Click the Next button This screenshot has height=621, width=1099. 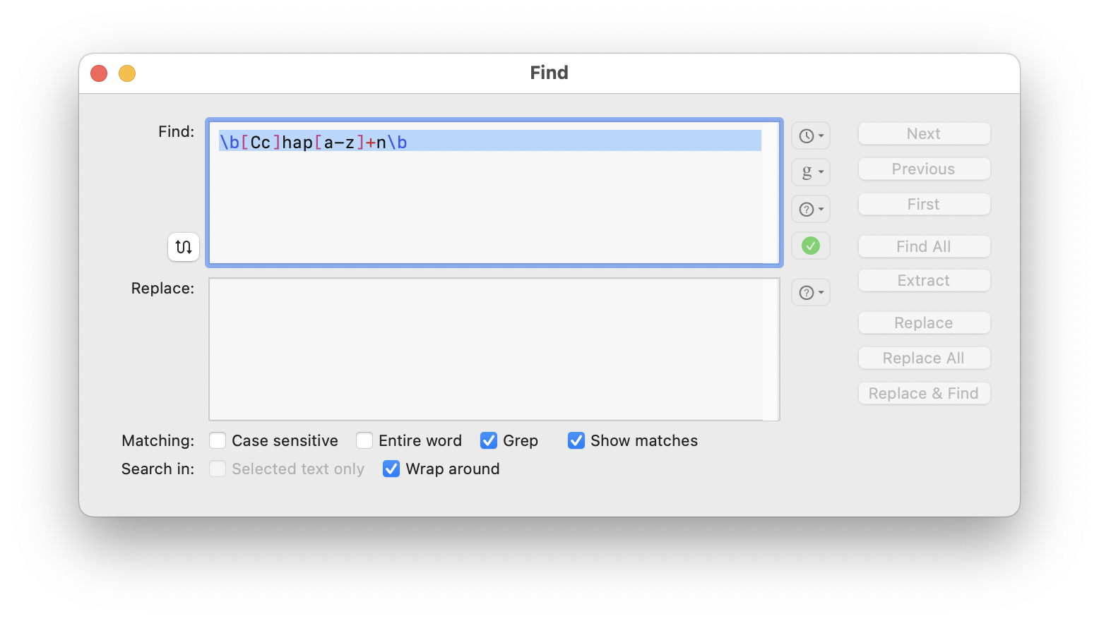coord(924,133)
